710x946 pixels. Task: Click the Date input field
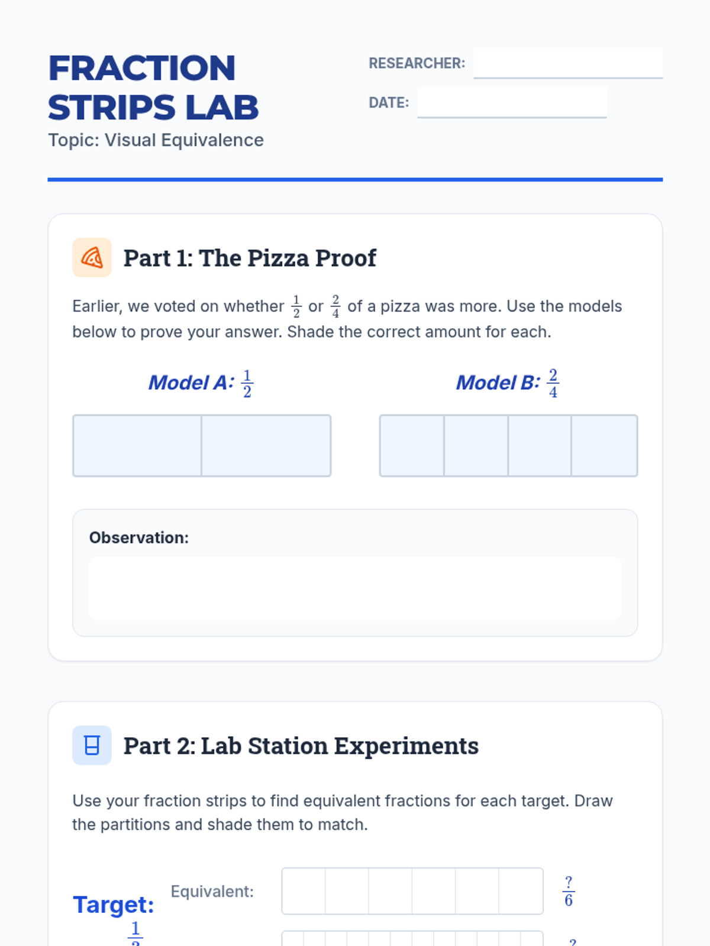pyautogui.click(x=511, y=102)
